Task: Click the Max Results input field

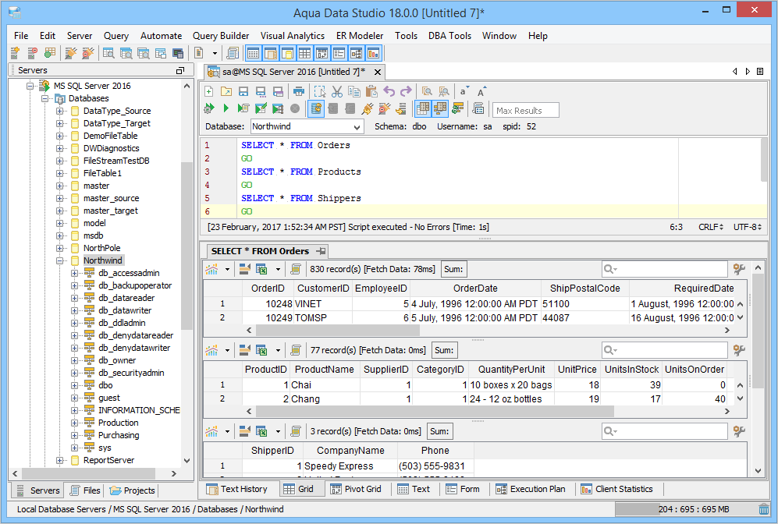Action: pos(526,110)
